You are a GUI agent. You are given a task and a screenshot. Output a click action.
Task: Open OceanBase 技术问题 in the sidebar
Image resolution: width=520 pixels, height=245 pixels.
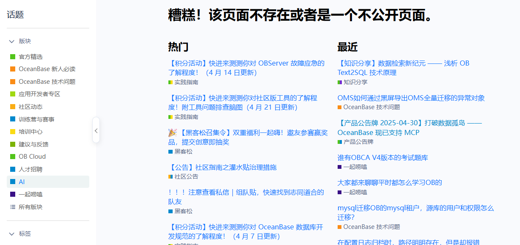(x=48, y=82)
